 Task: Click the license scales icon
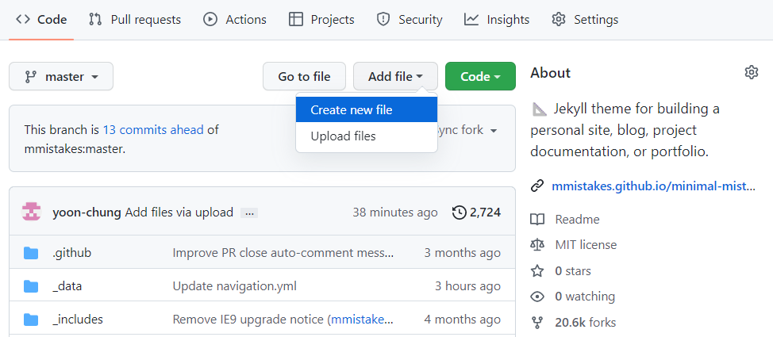pyautogui.click(x=536, y=245)
